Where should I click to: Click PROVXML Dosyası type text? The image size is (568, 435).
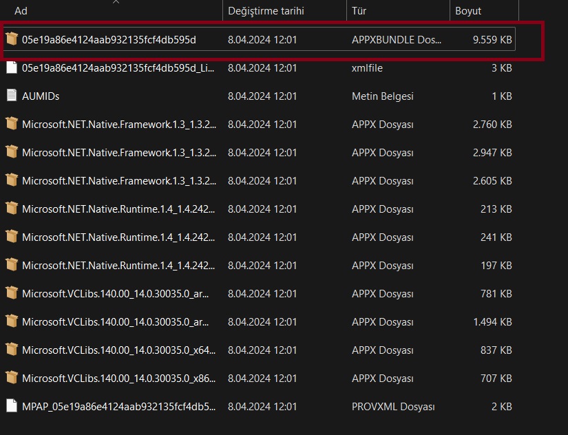pos(393,407)
